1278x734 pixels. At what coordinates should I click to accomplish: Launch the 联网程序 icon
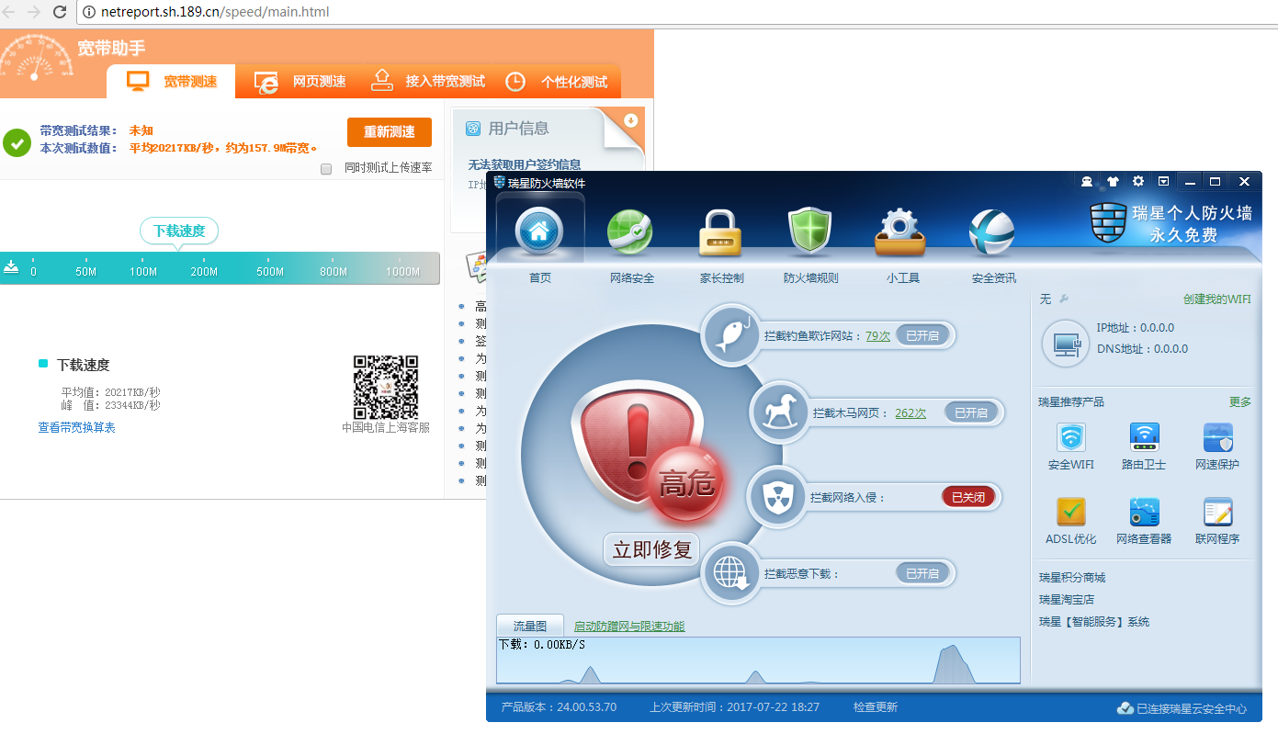[1217, 512]
